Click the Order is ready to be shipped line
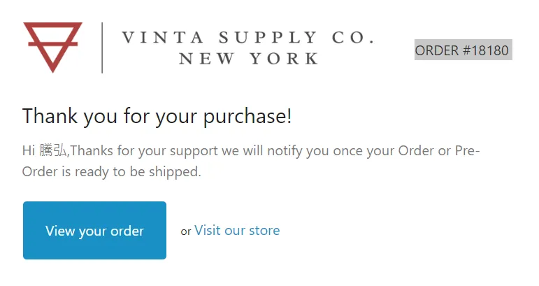Screen dimensions: 539x286 112,171
